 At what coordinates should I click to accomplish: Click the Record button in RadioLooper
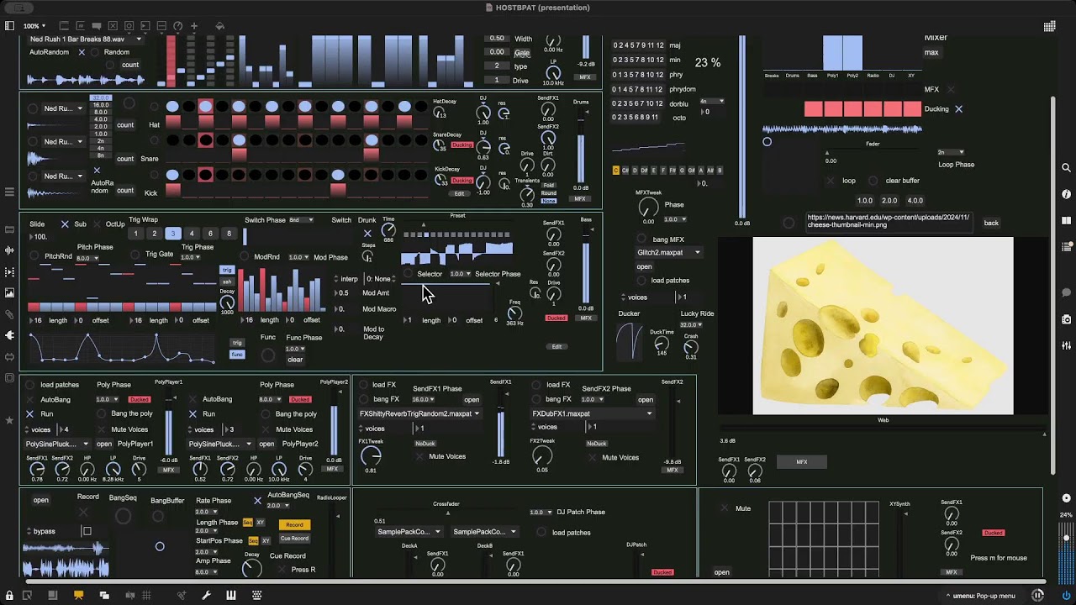tap(294, 524)
